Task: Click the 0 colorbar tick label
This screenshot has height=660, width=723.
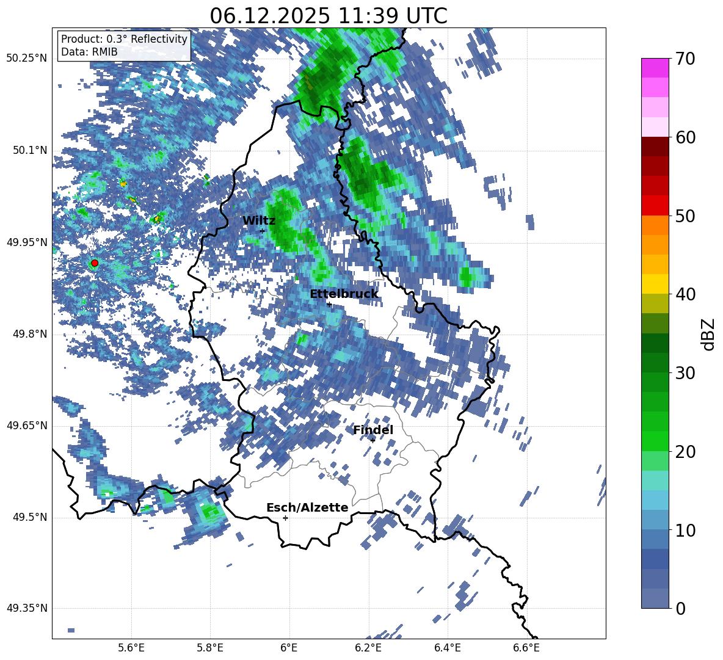Action: [x=680, y=608]
